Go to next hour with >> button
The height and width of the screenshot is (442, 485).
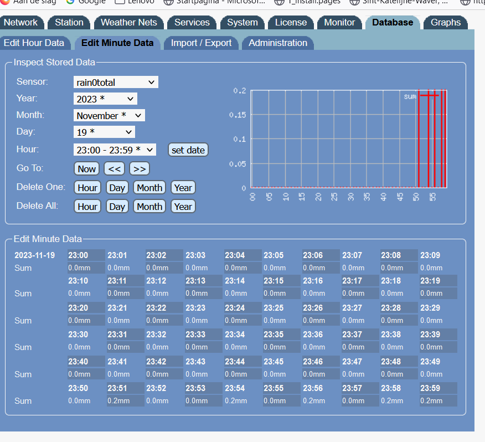coord(140,169)
